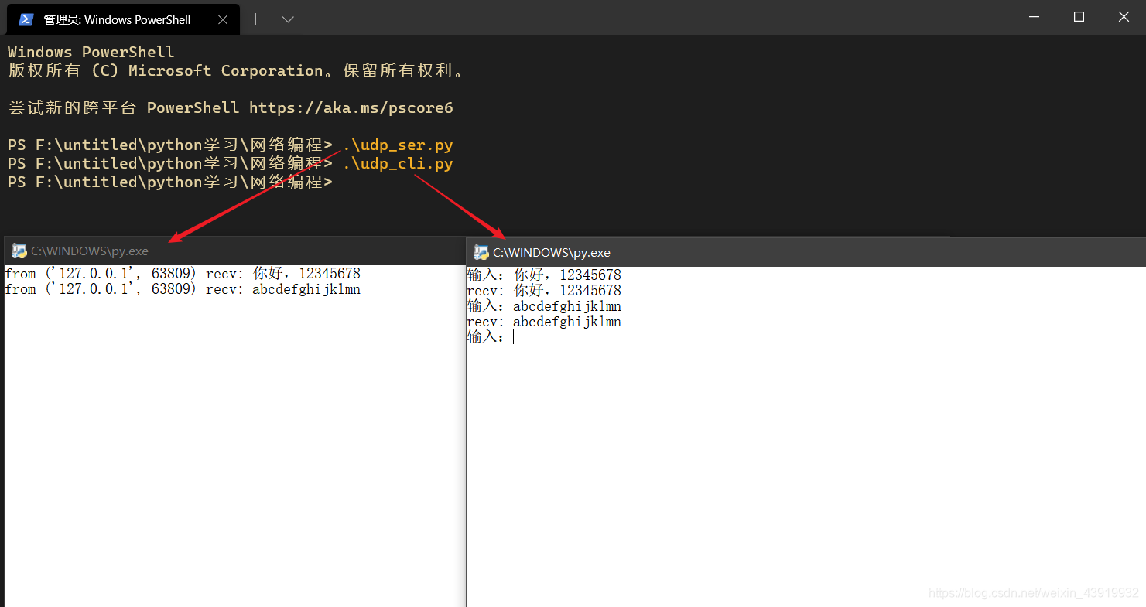1146x607 pixels.
Task: Click server line 'recv: 你好, 12345678'
Action: 283,274
